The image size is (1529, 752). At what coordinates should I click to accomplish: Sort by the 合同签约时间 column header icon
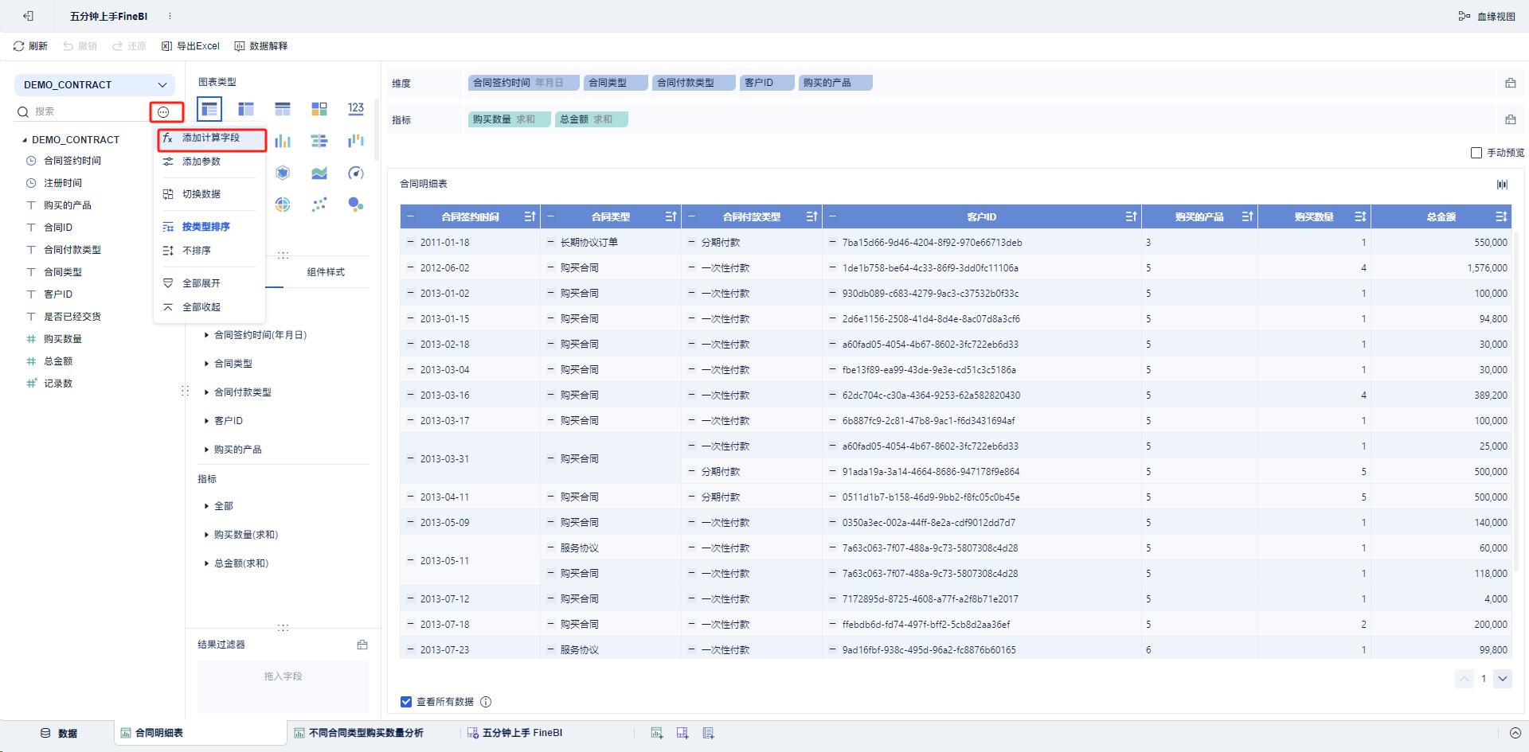point(530,216)
